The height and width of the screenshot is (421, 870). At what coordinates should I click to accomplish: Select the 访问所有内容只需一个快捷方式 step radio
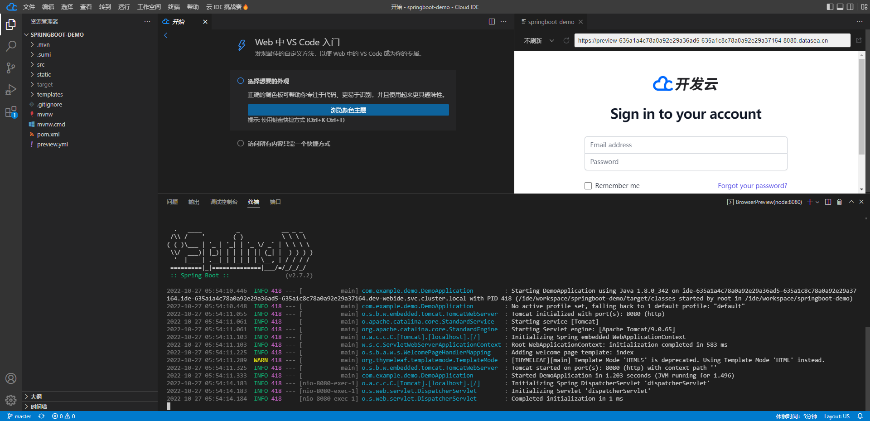pyautogui.click(x=241, y=143)
